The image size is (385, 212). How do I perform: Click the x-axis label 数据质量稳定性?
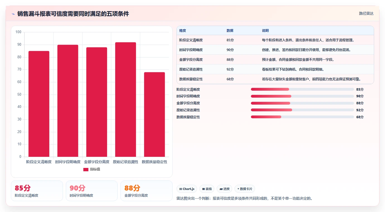click(154, 162)
